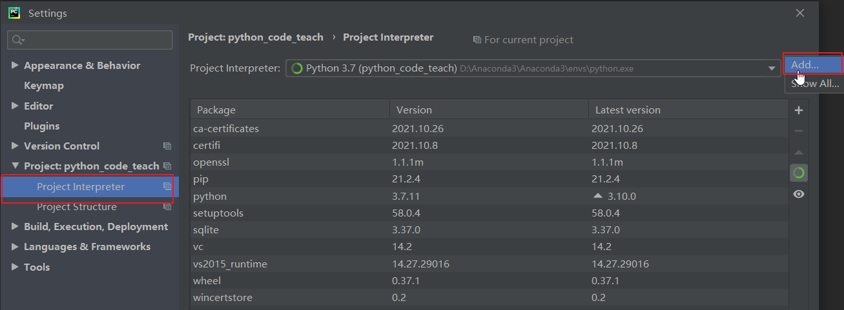Viewport: 844px width, 310px height.
Task: Expand the Appearance & Behavior section
Action: pyautogui.click(x=15, y=66)
